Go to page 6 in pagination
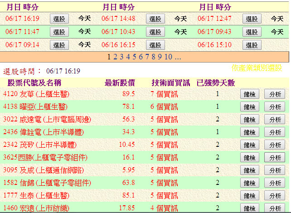 point(141,57)
